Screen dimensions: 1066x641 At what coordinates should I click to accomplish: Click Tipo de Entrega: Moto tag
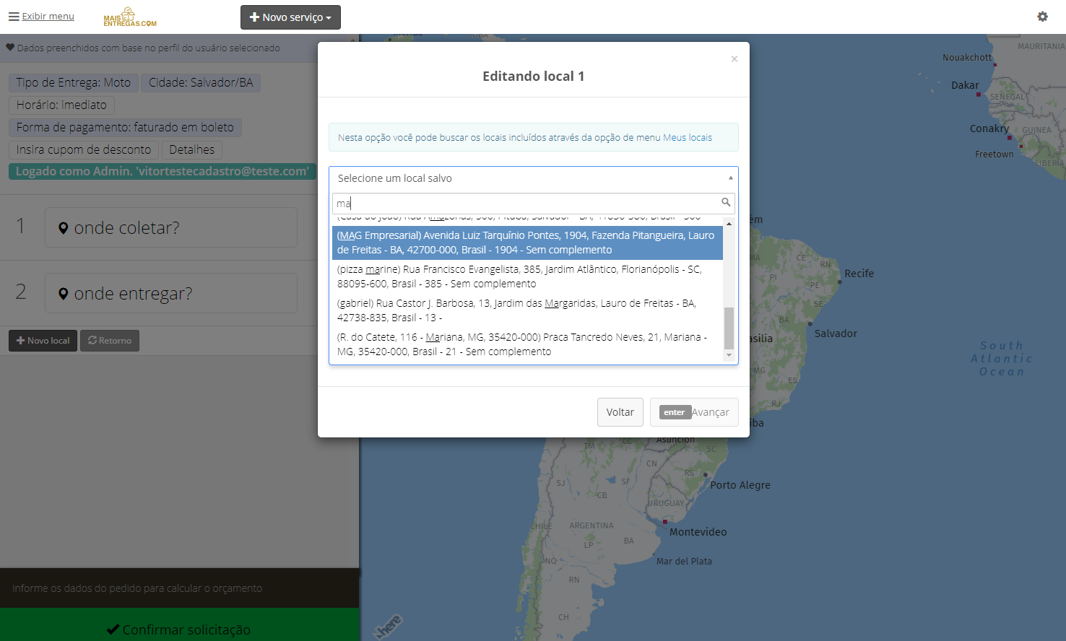pos(74,83)
